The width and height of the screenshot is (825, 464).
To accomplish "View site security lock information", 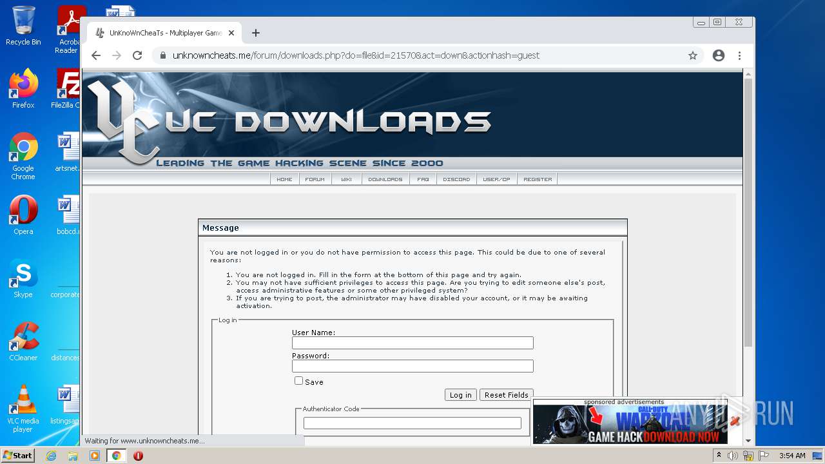I will click(x=162, y=55).
